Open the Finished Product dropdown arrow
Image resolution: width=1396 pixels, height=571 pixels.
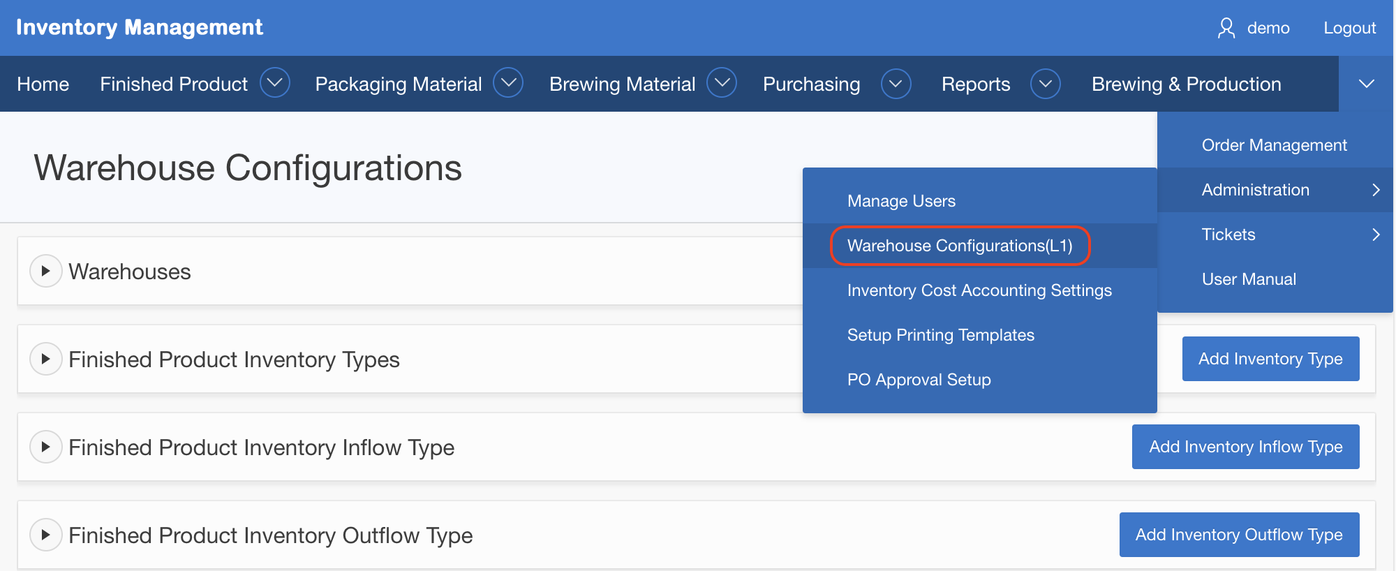(x=275, y=83)
